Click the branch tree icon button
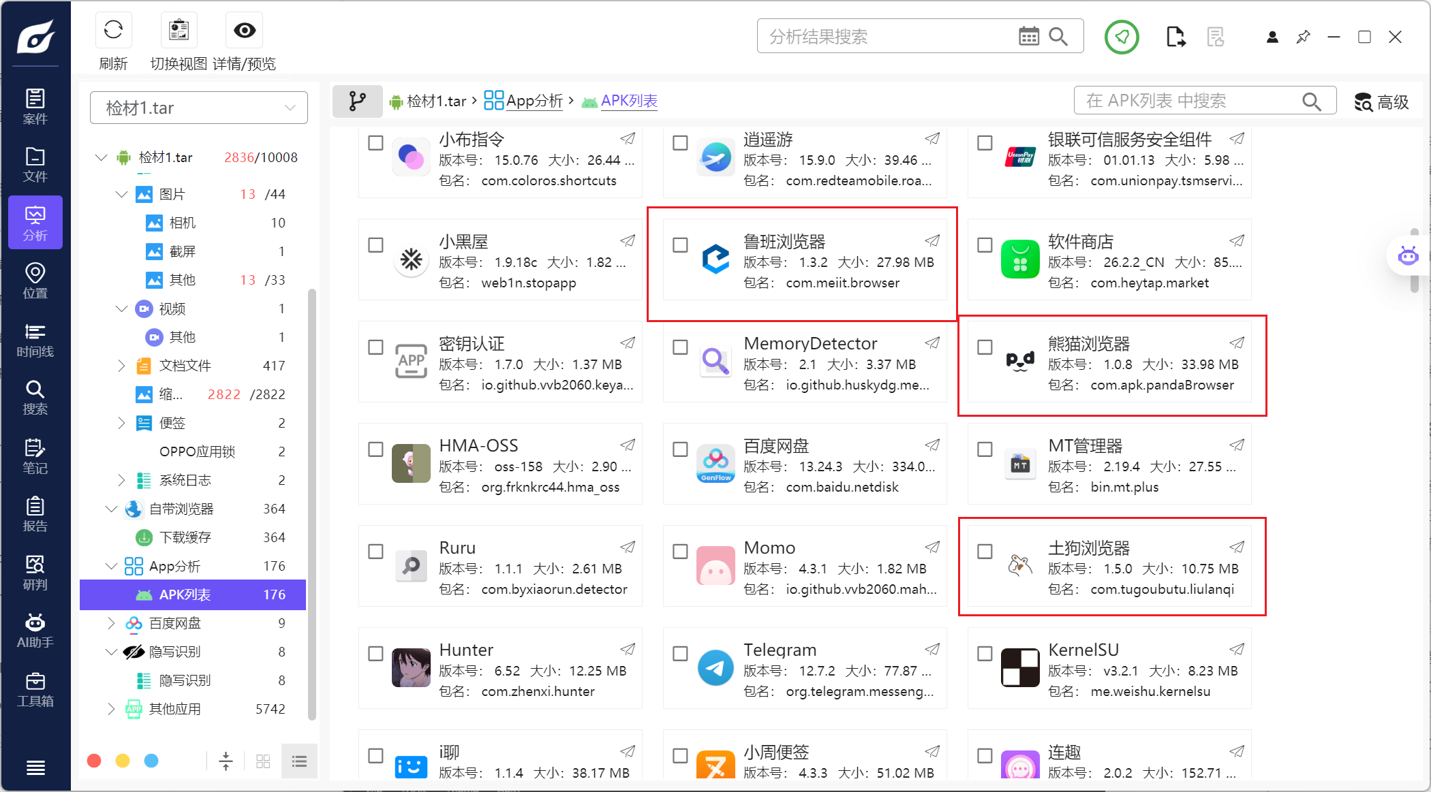 coord(357,101)
